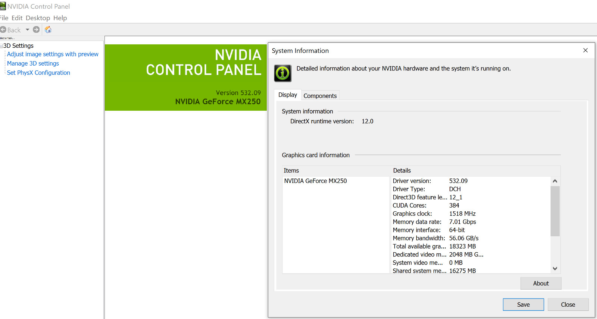Open the Edit menu
This screenshot has width=597, height=319.
tap(17, 18)
